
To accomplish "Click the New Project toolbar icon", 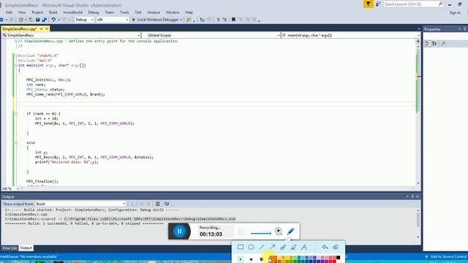I will point(20,20).
